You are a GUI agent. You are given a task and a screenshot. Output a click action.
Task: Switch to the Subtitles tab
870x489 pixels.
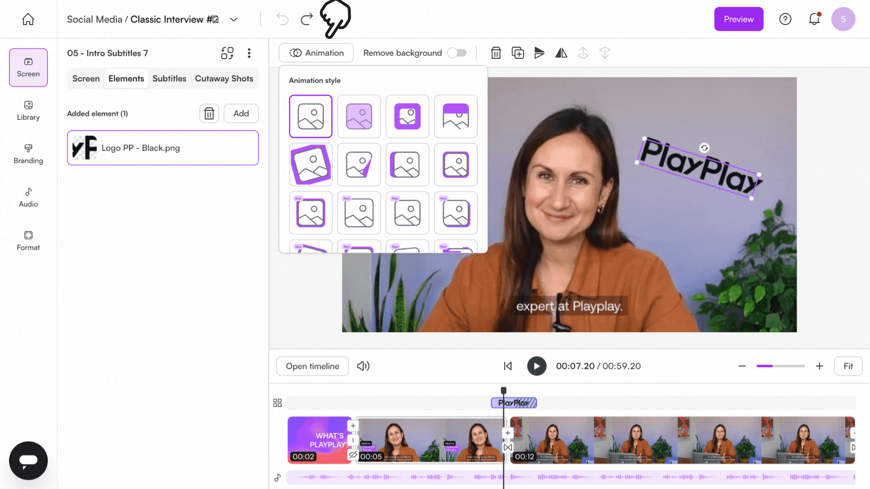169,78
